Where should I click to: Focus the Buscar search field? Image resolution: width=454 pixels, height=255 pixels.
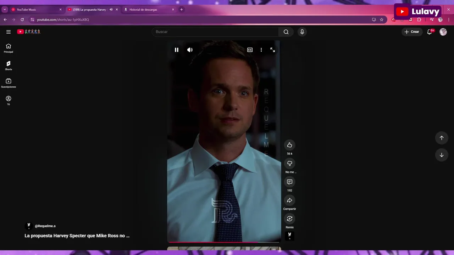[215, 32]
